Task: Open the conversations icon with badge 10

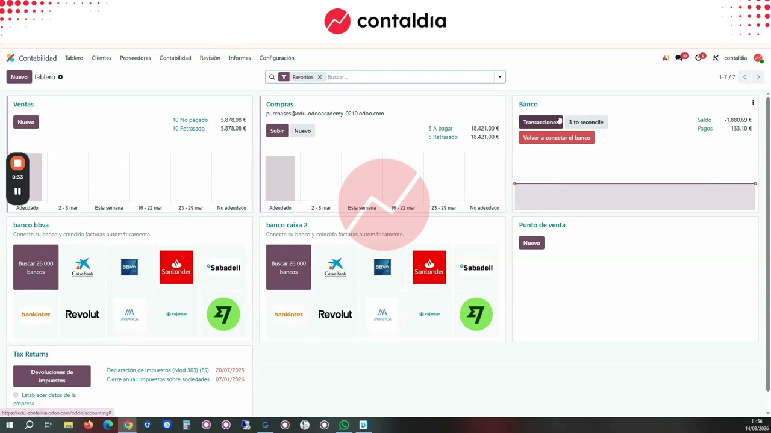Action: click(x=681, y=58)
